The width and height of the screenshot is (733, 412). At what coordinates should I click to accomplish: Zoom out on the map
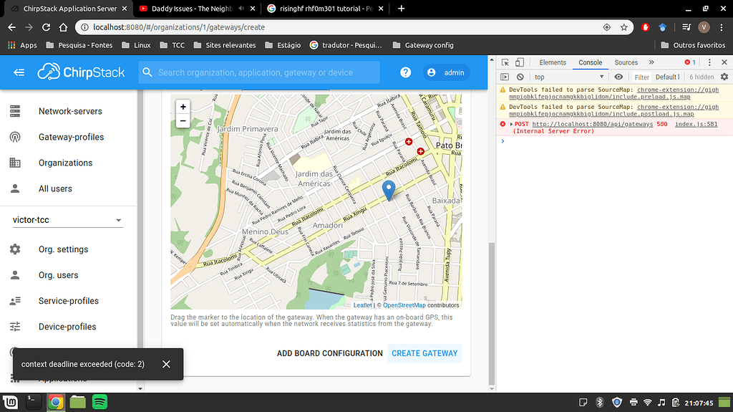183,121
